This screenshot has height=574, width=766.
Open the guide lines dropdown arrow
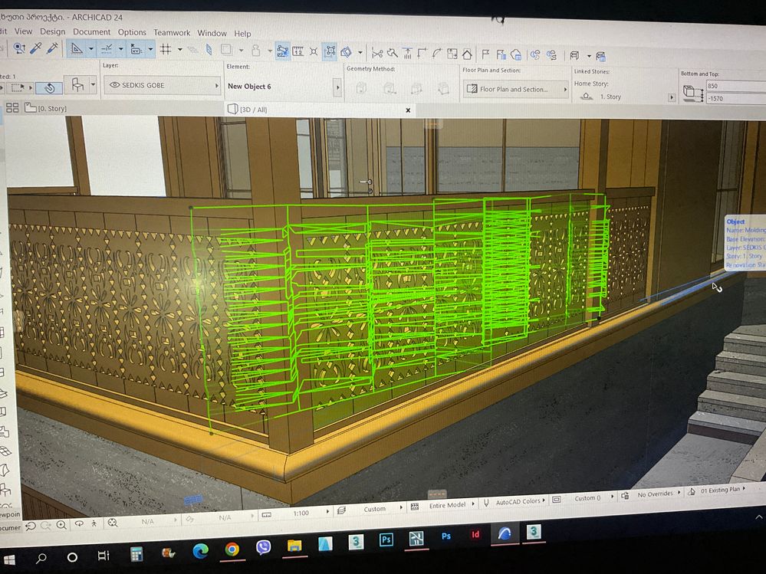pyautogui.click(x=91, y=49)
